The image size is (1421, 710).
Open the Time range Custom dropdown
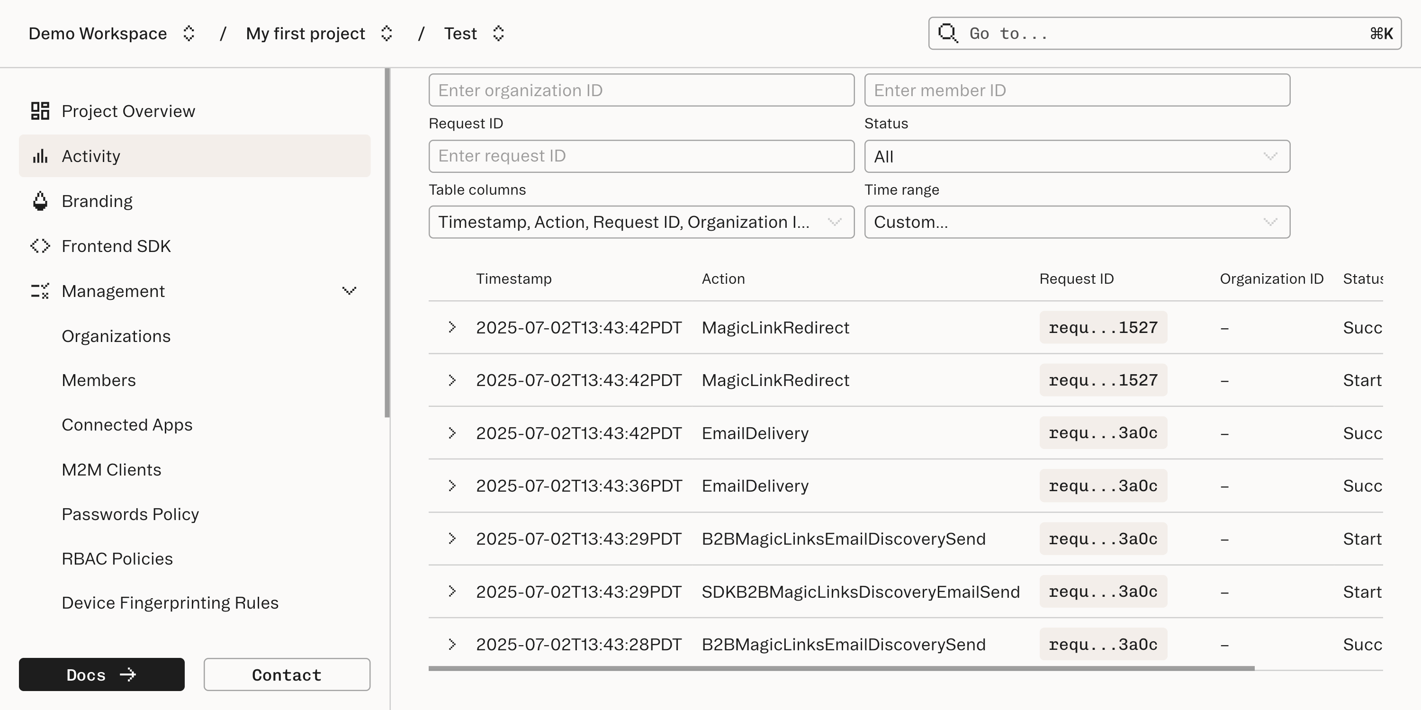point(1076,222)
